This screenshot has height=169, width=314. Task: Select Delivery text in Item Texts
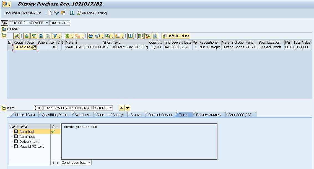point(29,142)
